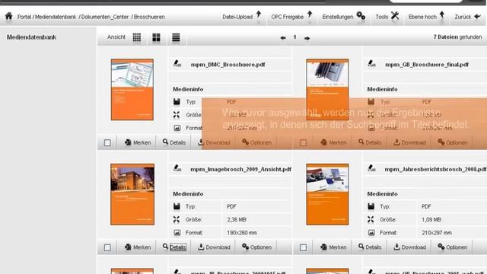Viewport: 487px width, 274px height.
Task: Switch to list view
Action: coord(176,37)
